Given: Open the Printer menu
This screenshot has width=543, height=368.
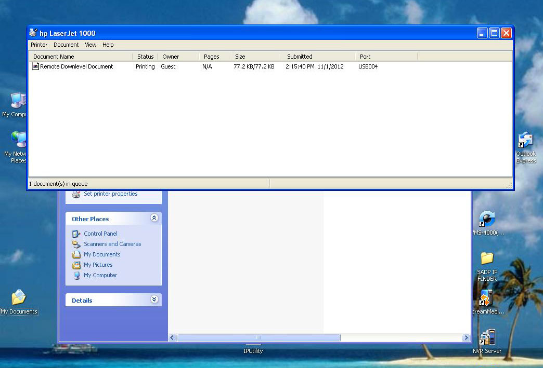Looking at the screenshot, I should tap(39, 45).
